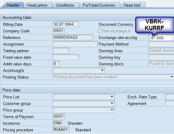Expand the Price List dropdown
This screenshot has height=134, width=174.
pyautogui.click(x=112, y=97)
